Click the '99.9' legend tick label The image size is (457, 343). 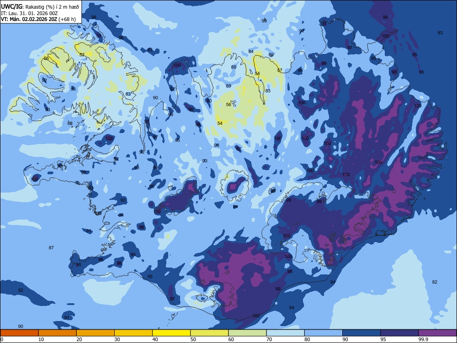click(x=423, y=339)
